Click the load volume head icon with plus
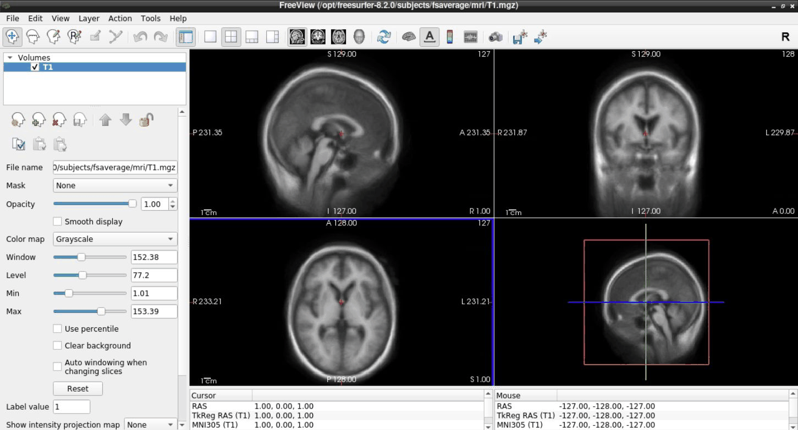 [x=38, y=119]
